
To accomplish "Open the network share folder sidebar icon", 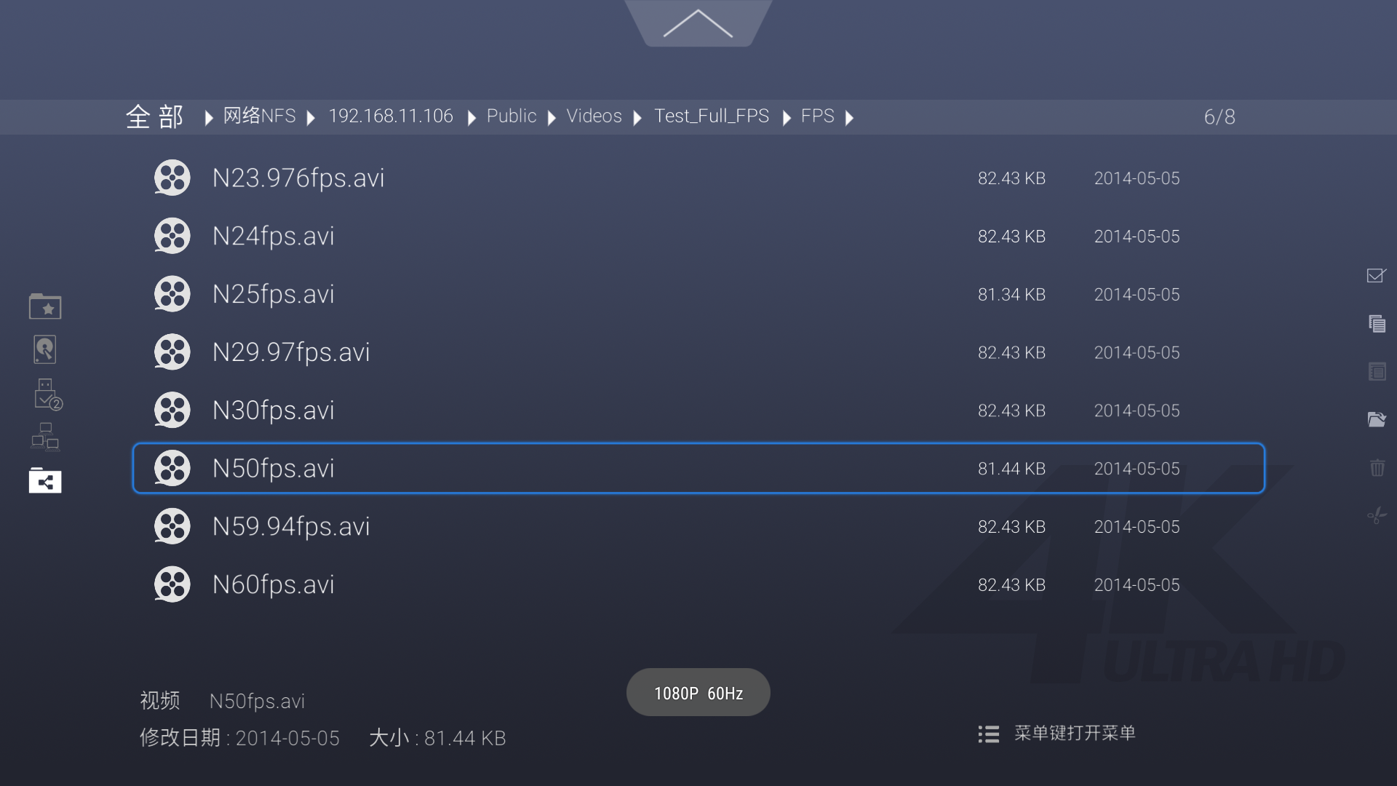I will coord(45,480).
